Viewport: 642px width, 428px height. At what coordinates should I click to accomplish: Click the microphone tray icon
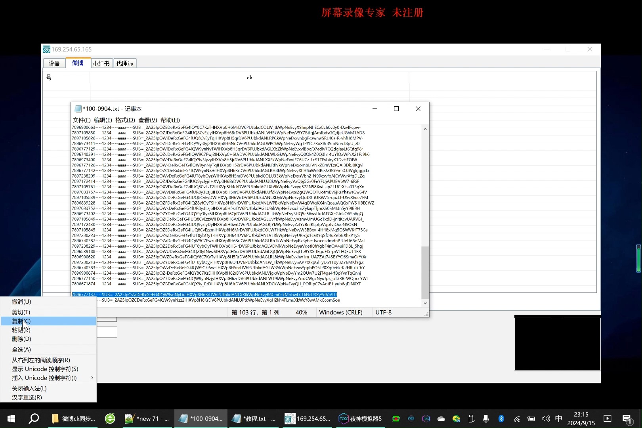pos(486,418)
